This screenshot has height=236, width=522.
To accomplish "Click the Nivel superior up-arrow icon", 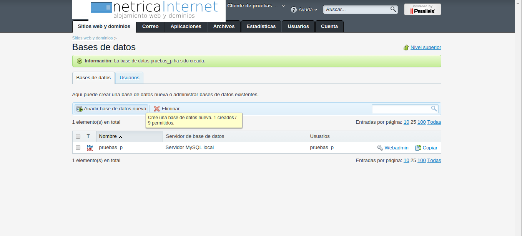I will pos(406,48).
